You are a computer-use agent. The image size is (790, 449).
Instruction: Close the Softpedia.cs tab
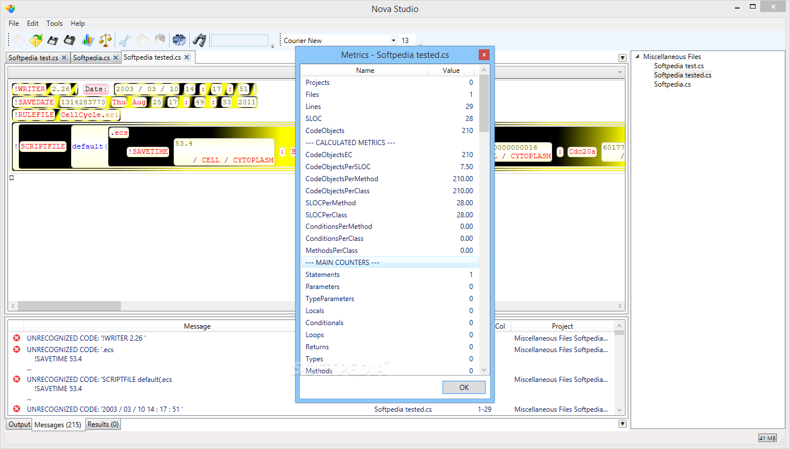tap(115, 58)
